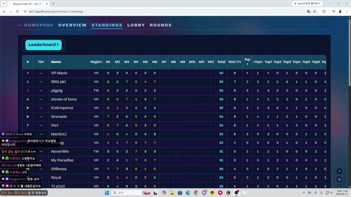This screenshot has width=351, height=197.
Task: Click the Gemini ask button
Action: click(307, 4)
